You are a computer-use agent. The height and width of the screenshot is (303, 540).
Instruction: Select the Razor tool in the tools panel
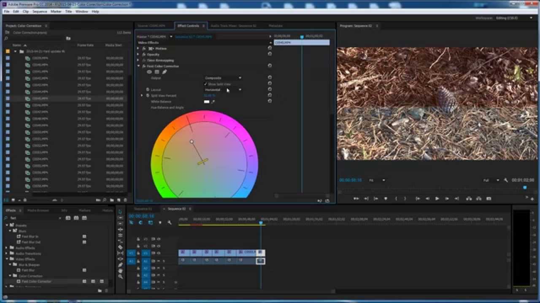click(x=121, y=247)
